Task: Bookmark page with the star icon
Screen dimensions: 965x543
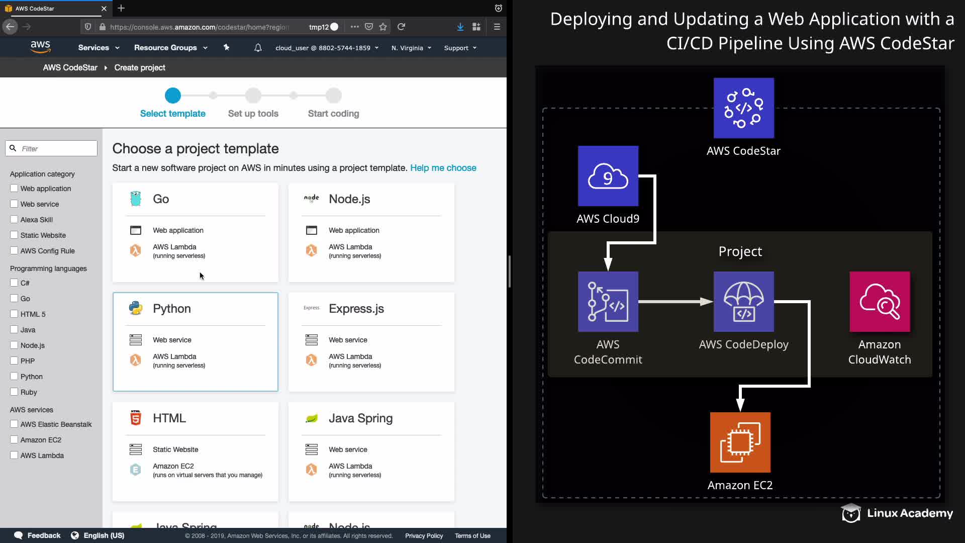Action: tap(383, 27)
